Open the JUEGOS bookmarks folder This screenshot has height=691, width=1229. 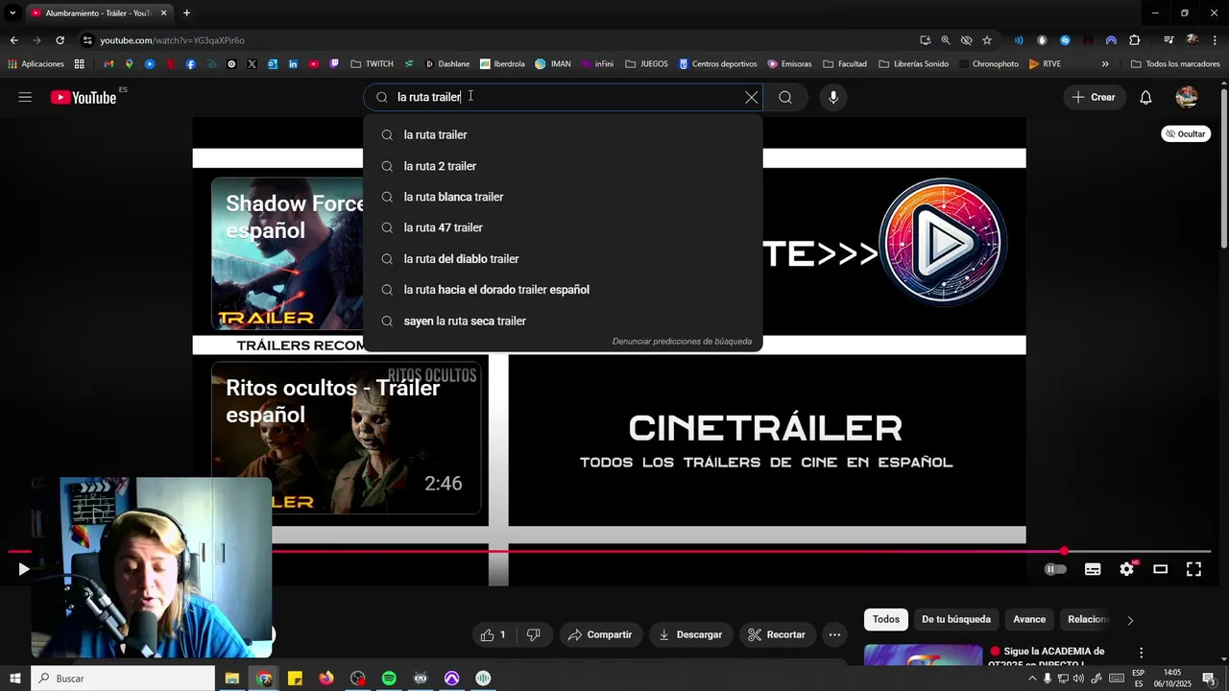646,64
